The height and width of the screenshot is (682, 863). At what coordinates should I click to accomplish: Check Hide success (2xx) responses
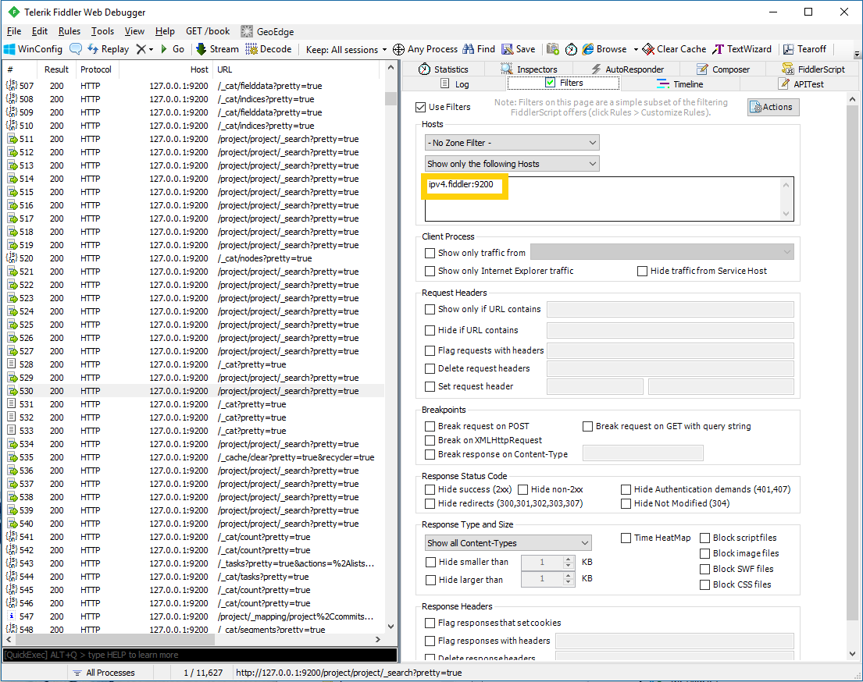(430, 489)
